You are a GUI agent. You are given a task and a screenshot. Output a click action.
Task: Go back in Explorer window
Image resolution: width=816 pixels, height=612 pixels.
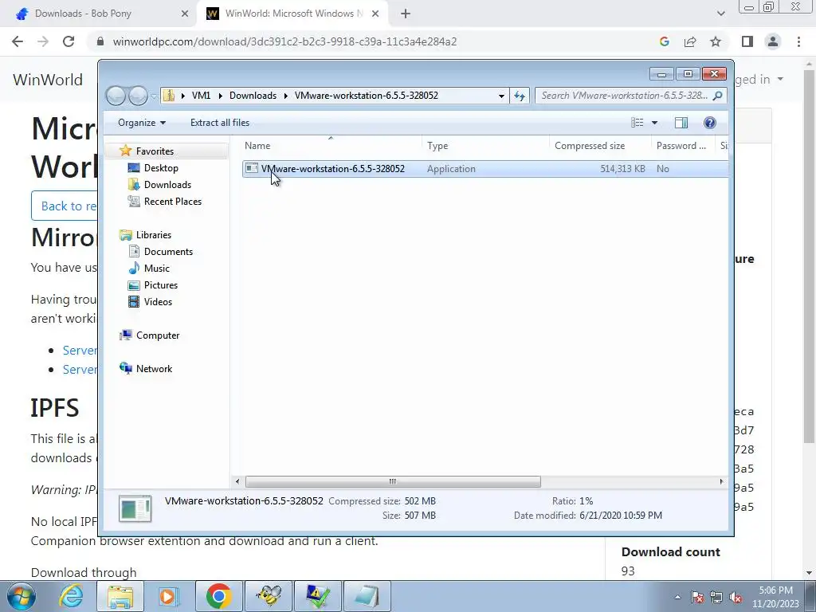[116, 96]
